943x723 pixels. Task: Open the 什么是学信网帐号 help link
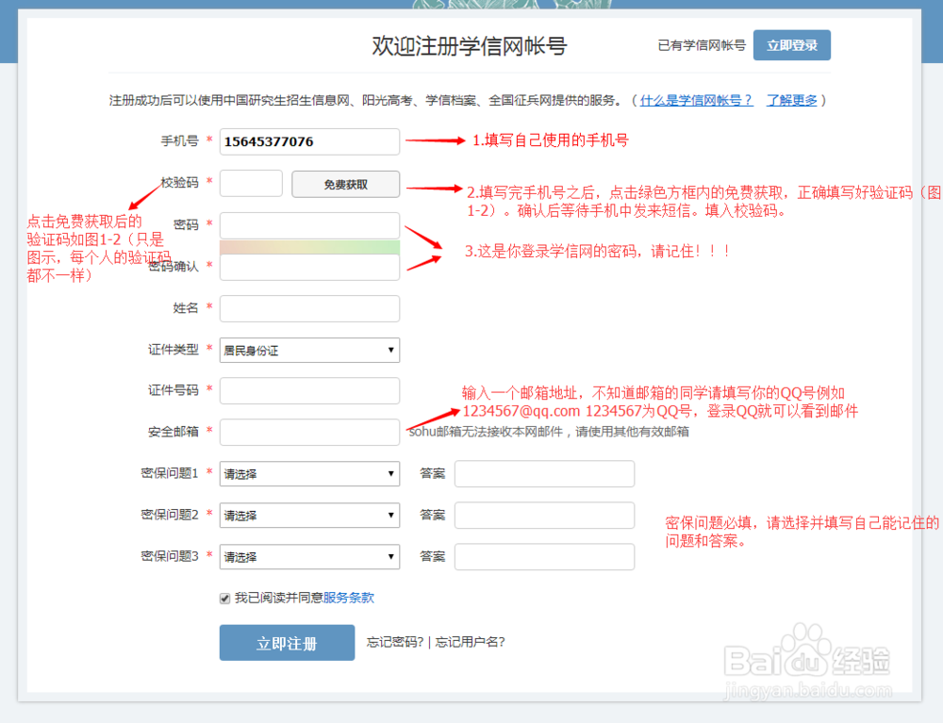pyautogui.click(x=696, y=100)
